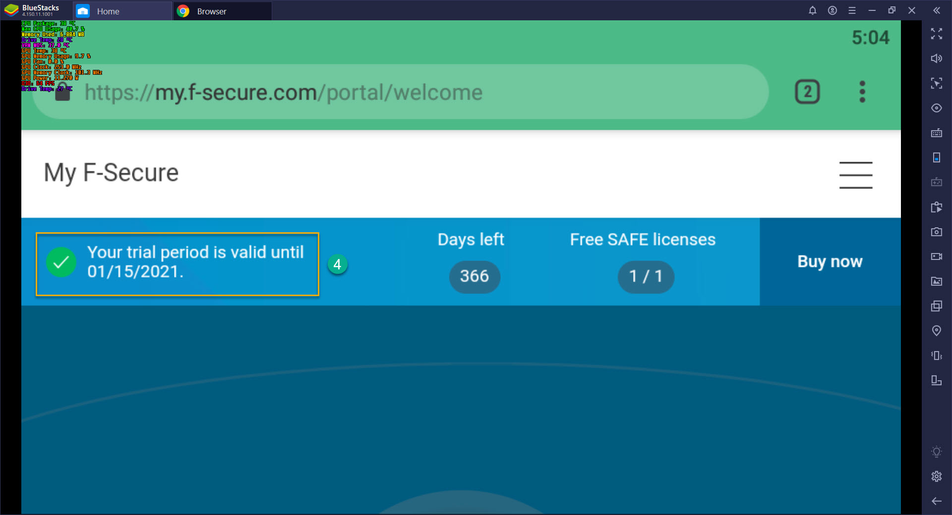Viewport: 952px width, 515px height.
Task: Open My F-Secure hamburger menu
Action: pyautogui.click(x=856, y=175)
